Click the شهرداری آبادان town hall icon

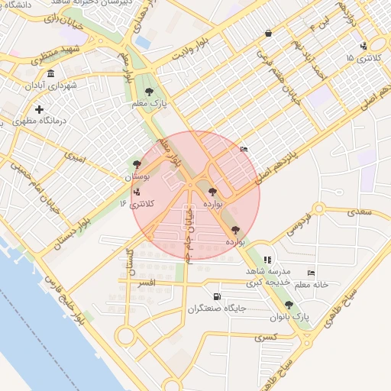tap(51, 73)
